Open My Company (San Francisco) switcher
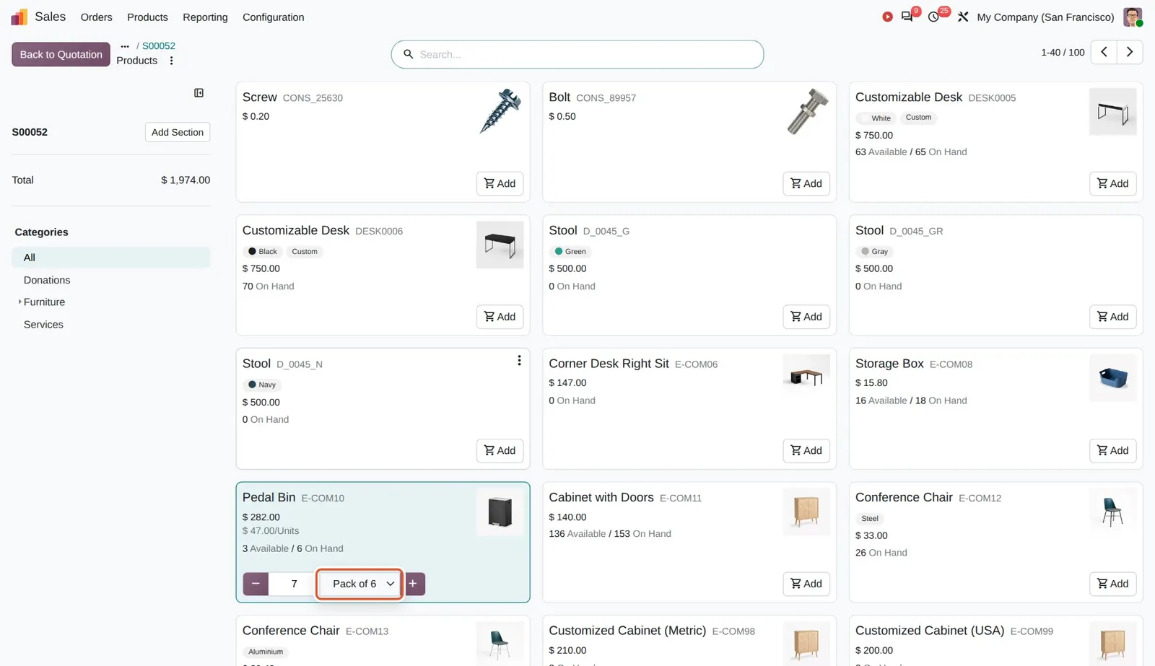The width and height of the screenshot is (1155, 666). [x=1045, y=17]
